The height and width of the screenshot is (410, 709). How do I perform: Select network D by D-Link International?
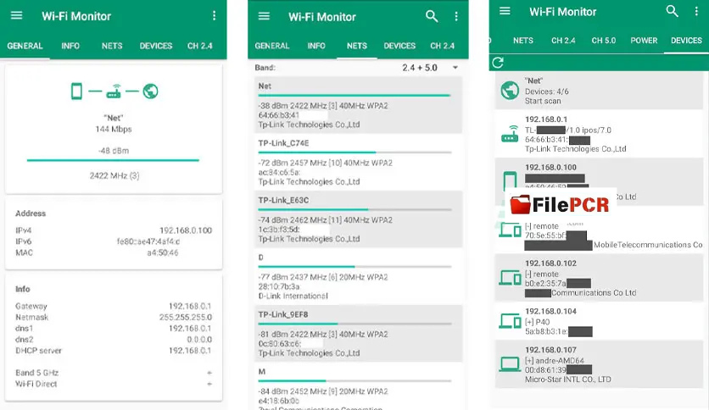click(x=358, y=276)
